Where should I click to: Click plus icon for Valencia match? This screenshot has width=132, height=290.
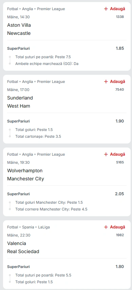(106, 227)
